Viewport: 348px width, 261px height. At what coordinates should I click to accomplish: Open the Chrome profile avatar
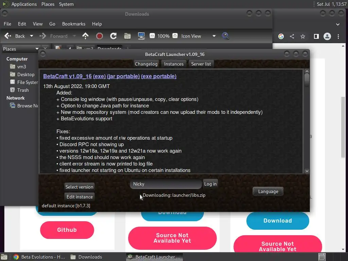(327, 36)
